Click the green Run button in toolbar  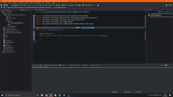click(46, 5)
